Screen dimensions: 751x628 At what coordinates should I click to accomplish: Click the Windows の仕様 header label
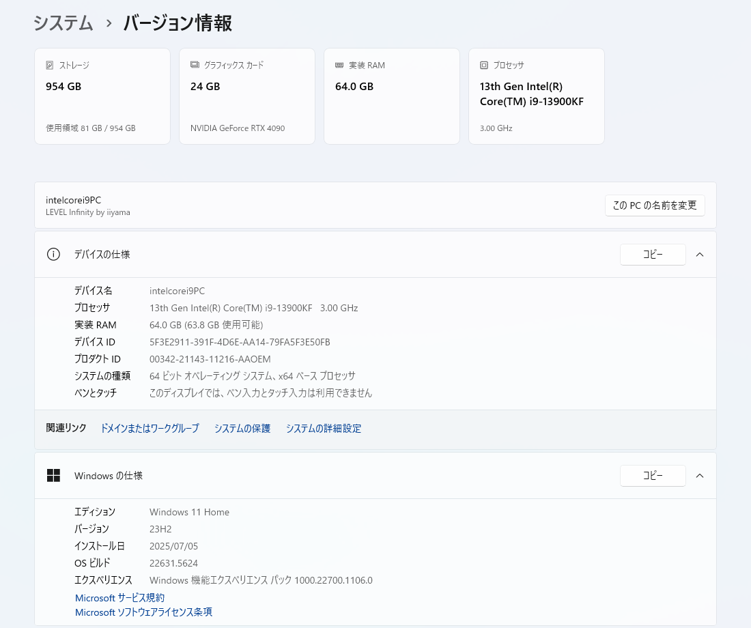click(109, 476)
